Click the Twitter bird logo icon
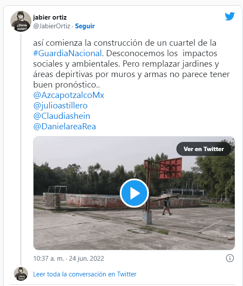This screenshot has width=243, height=286. tap(229, 16)
